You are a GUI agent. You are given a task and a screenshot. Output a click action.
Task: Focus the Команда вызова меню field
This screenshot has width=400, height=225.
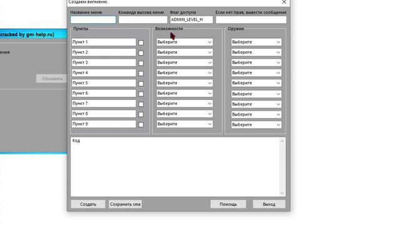143,19
